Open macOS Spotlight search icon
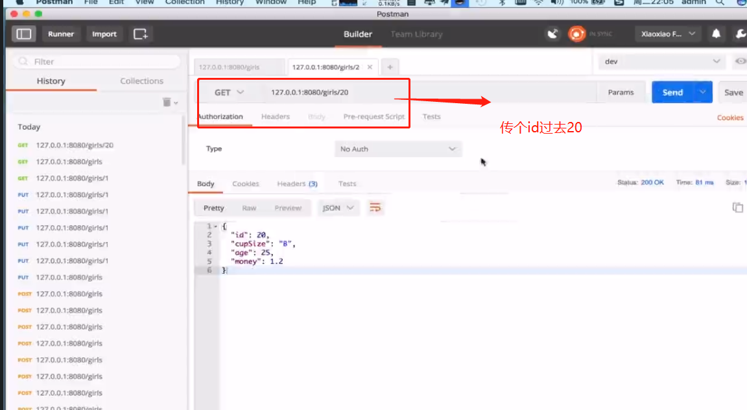This screenshot has width=747, height=410. [x=720, y=3]
